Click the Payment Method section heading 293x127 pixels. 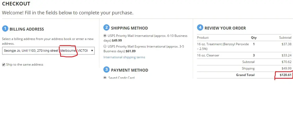(x=129, y=70)
